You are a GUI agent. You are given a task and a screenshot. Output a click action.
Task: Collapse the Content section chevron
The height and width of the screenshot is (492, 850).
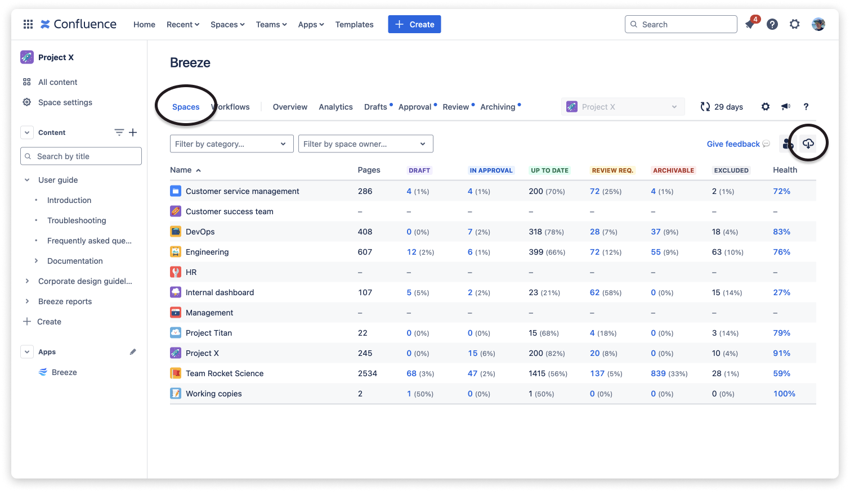coord(27,133)
